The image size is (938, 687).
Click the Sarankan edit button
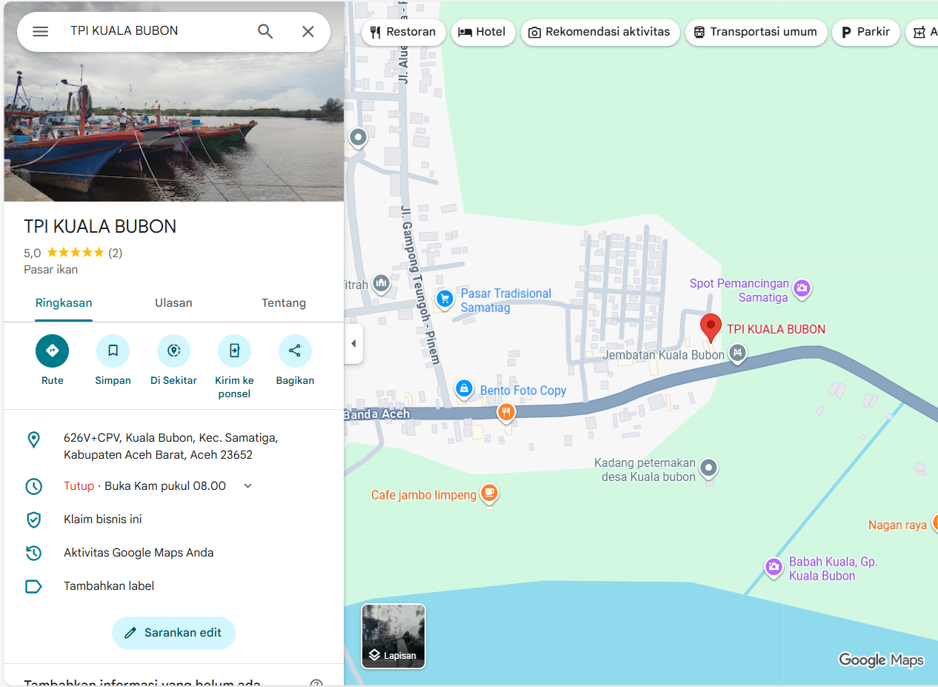pos(173,633)
